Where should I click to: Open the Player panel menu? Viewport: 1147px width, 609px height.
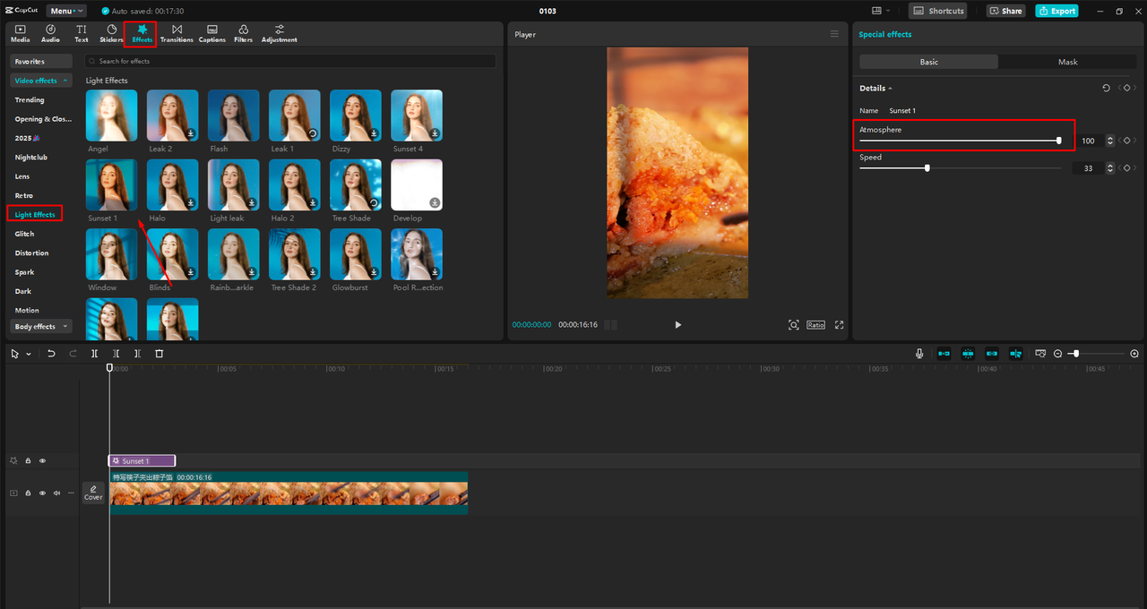click(834, 34)
